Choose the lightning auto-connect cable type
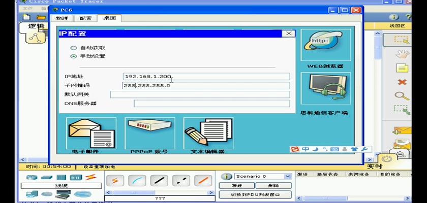Screen dimensions: 427x203 [116, 181]
